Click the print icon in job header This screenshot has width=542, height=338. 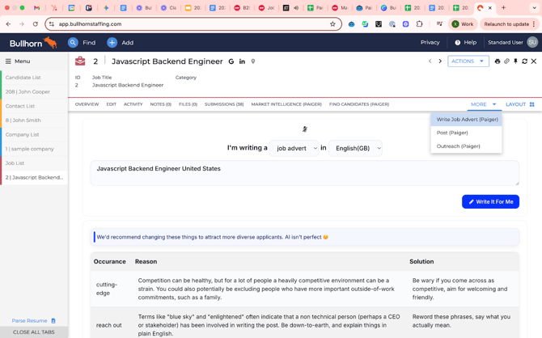click(x=498, y=61)
